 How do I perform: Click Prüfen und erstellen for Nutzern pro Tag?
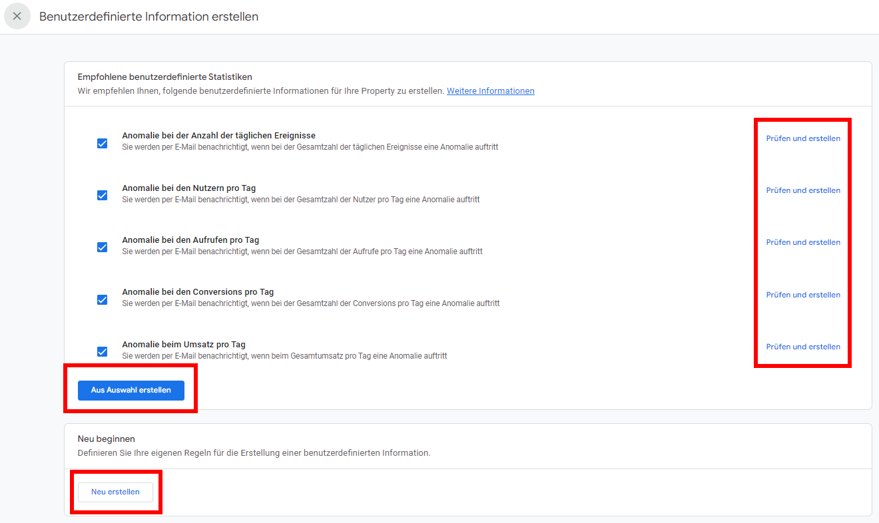pos(803,190)
